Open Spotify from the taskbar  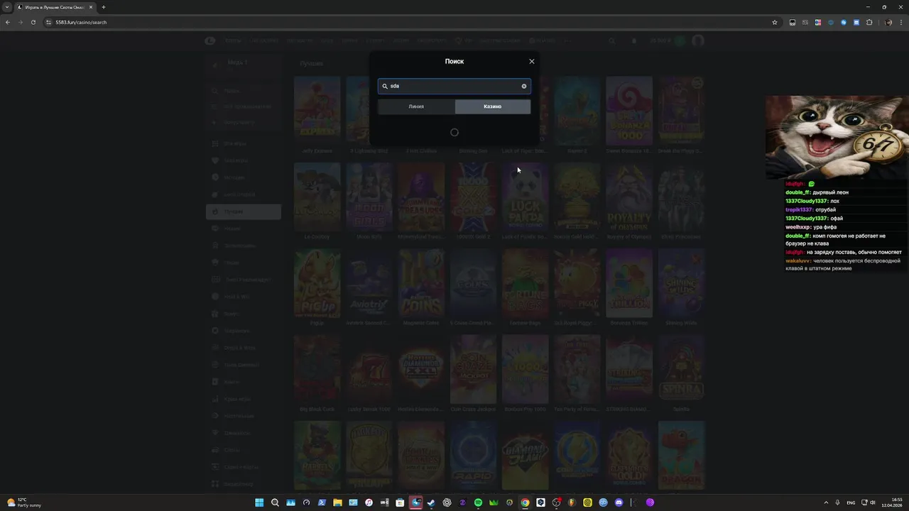tap(478, 502)
